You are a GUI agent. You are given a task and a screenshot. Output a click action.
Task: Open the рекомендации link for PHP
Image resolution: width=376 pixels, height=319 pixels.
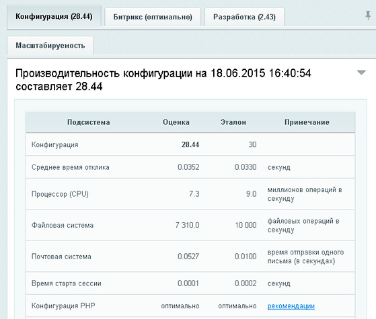[x=291, y=306]
